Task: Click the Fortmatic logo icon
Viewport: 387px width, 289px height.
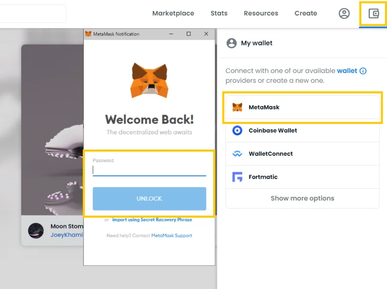Action: pos(237,177)
